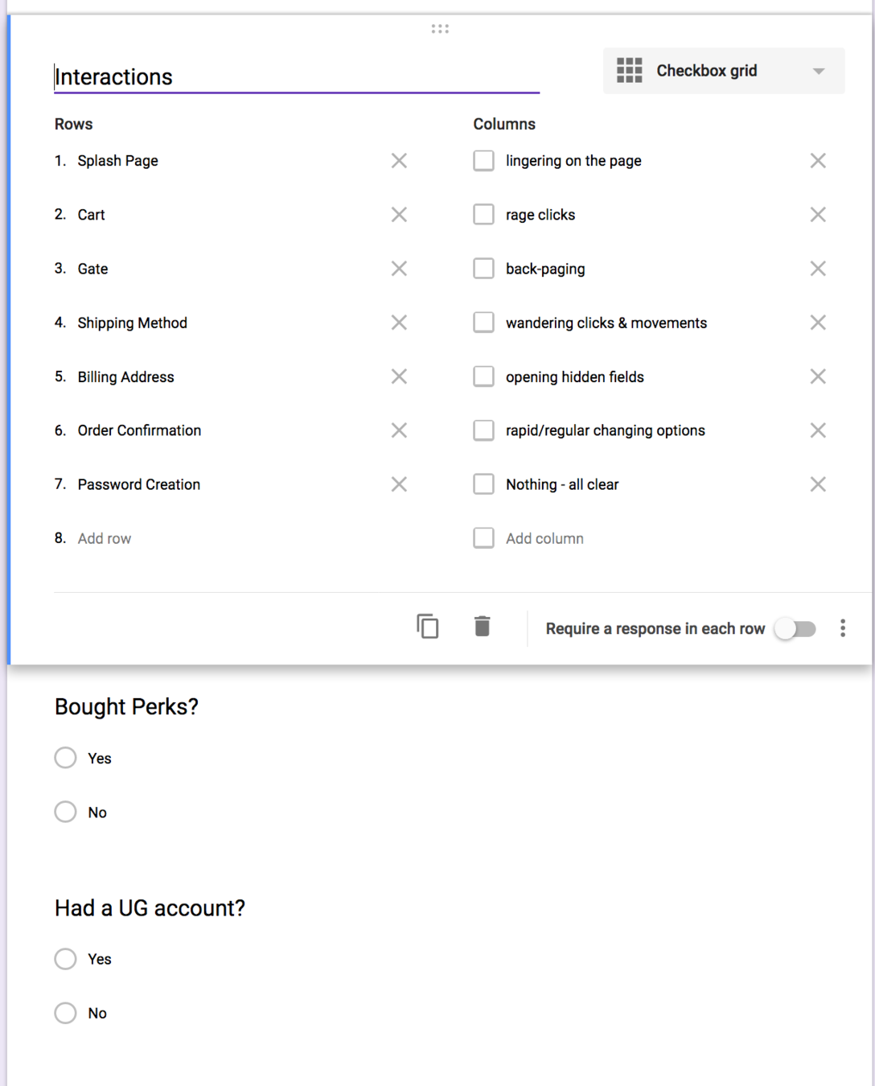The width and height of the screenshot is (875, 1086).
Task: Click the Add column field
Action: click(x=544, y=538)
